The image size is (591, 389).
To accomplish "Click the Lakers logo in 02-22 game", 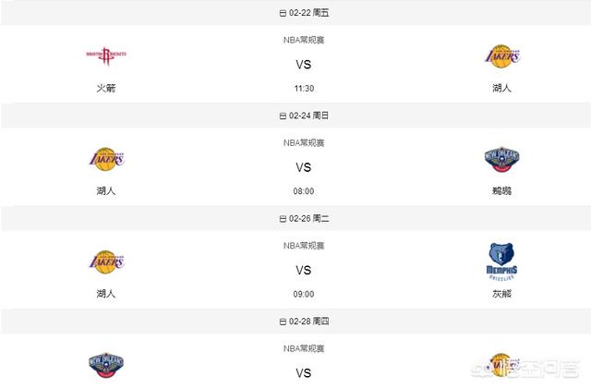I will 502,56.
